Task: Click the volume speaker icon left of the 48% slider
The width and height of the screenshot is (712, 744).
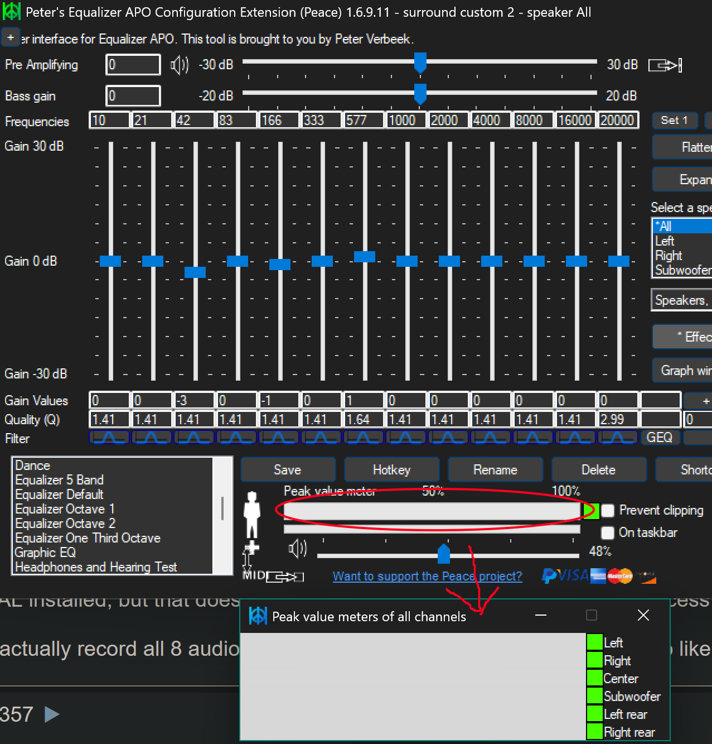Action: point(298,549)
